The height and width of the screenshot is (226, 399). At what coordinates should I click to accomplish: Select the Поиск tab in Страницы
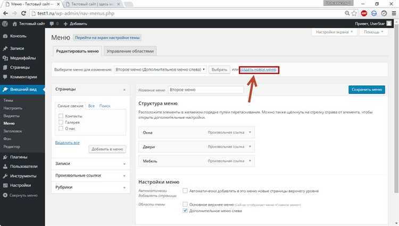tap(105, 106)
